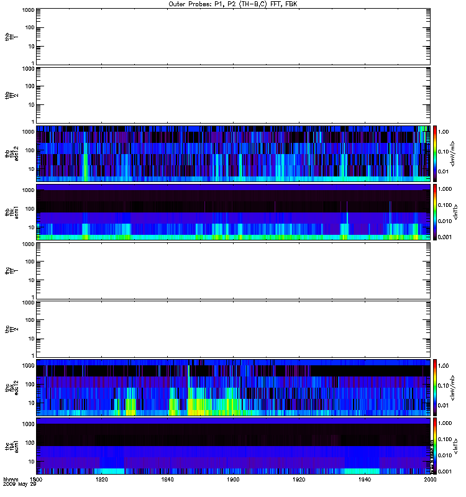This screenshot has height=497, width=466.
Task: Select the "thc fbk edc12" y-axis label
Action: pos(11,388)
